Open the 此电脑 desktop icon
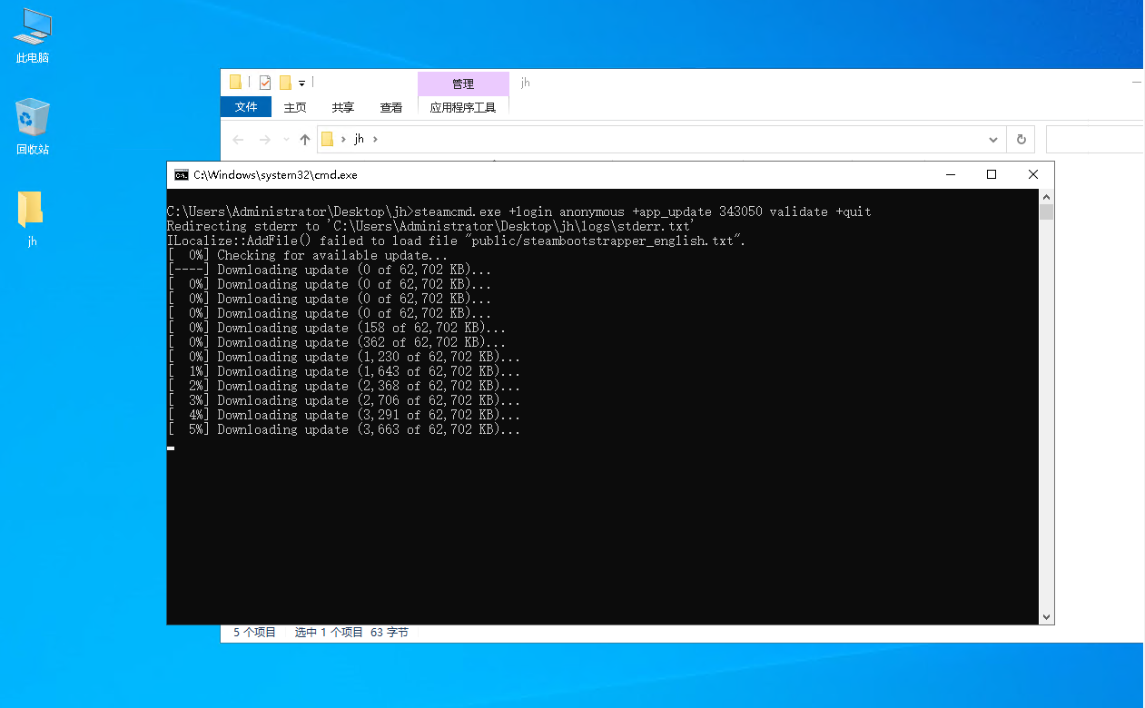 point(33,36)
